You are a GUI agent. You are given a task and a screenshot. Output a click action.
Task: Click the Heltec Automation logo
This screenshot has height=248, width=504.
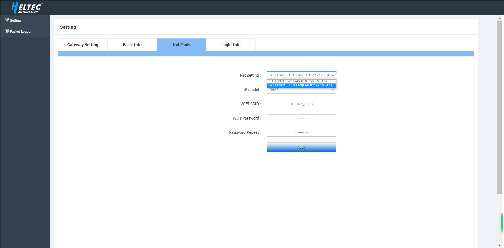pyautogui.click(x=27, y=8)
